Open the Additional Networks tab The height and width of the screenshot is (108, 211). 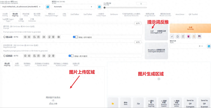coord(131,15)
